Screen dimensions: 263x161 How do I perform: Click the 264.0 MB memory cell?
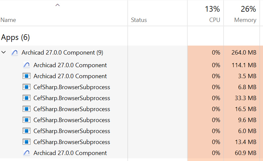coord(244,53)
